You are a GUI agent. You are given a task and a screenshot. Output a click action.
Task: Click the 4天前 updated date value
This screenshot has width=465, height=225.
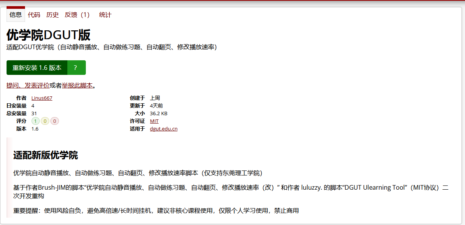(156, 106)
